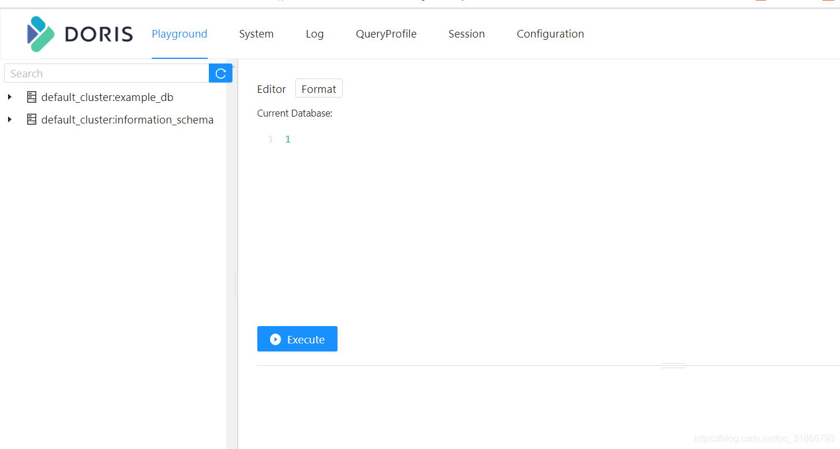Click the Format button
Viewport: 840px width, 449px height.
318,88
